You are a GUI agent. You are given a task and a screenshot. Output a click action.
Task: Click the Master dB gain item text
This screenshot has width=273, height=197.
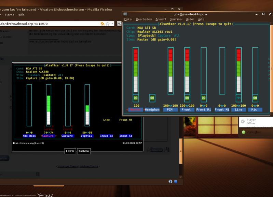(156, 40)
